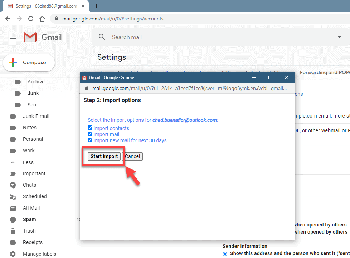Click the popup address bar URL
The height and width of the screenshot is (258, 350).
tap(189, 88)
